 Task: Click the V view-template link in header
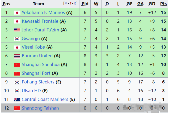click(x=66, y=3)
